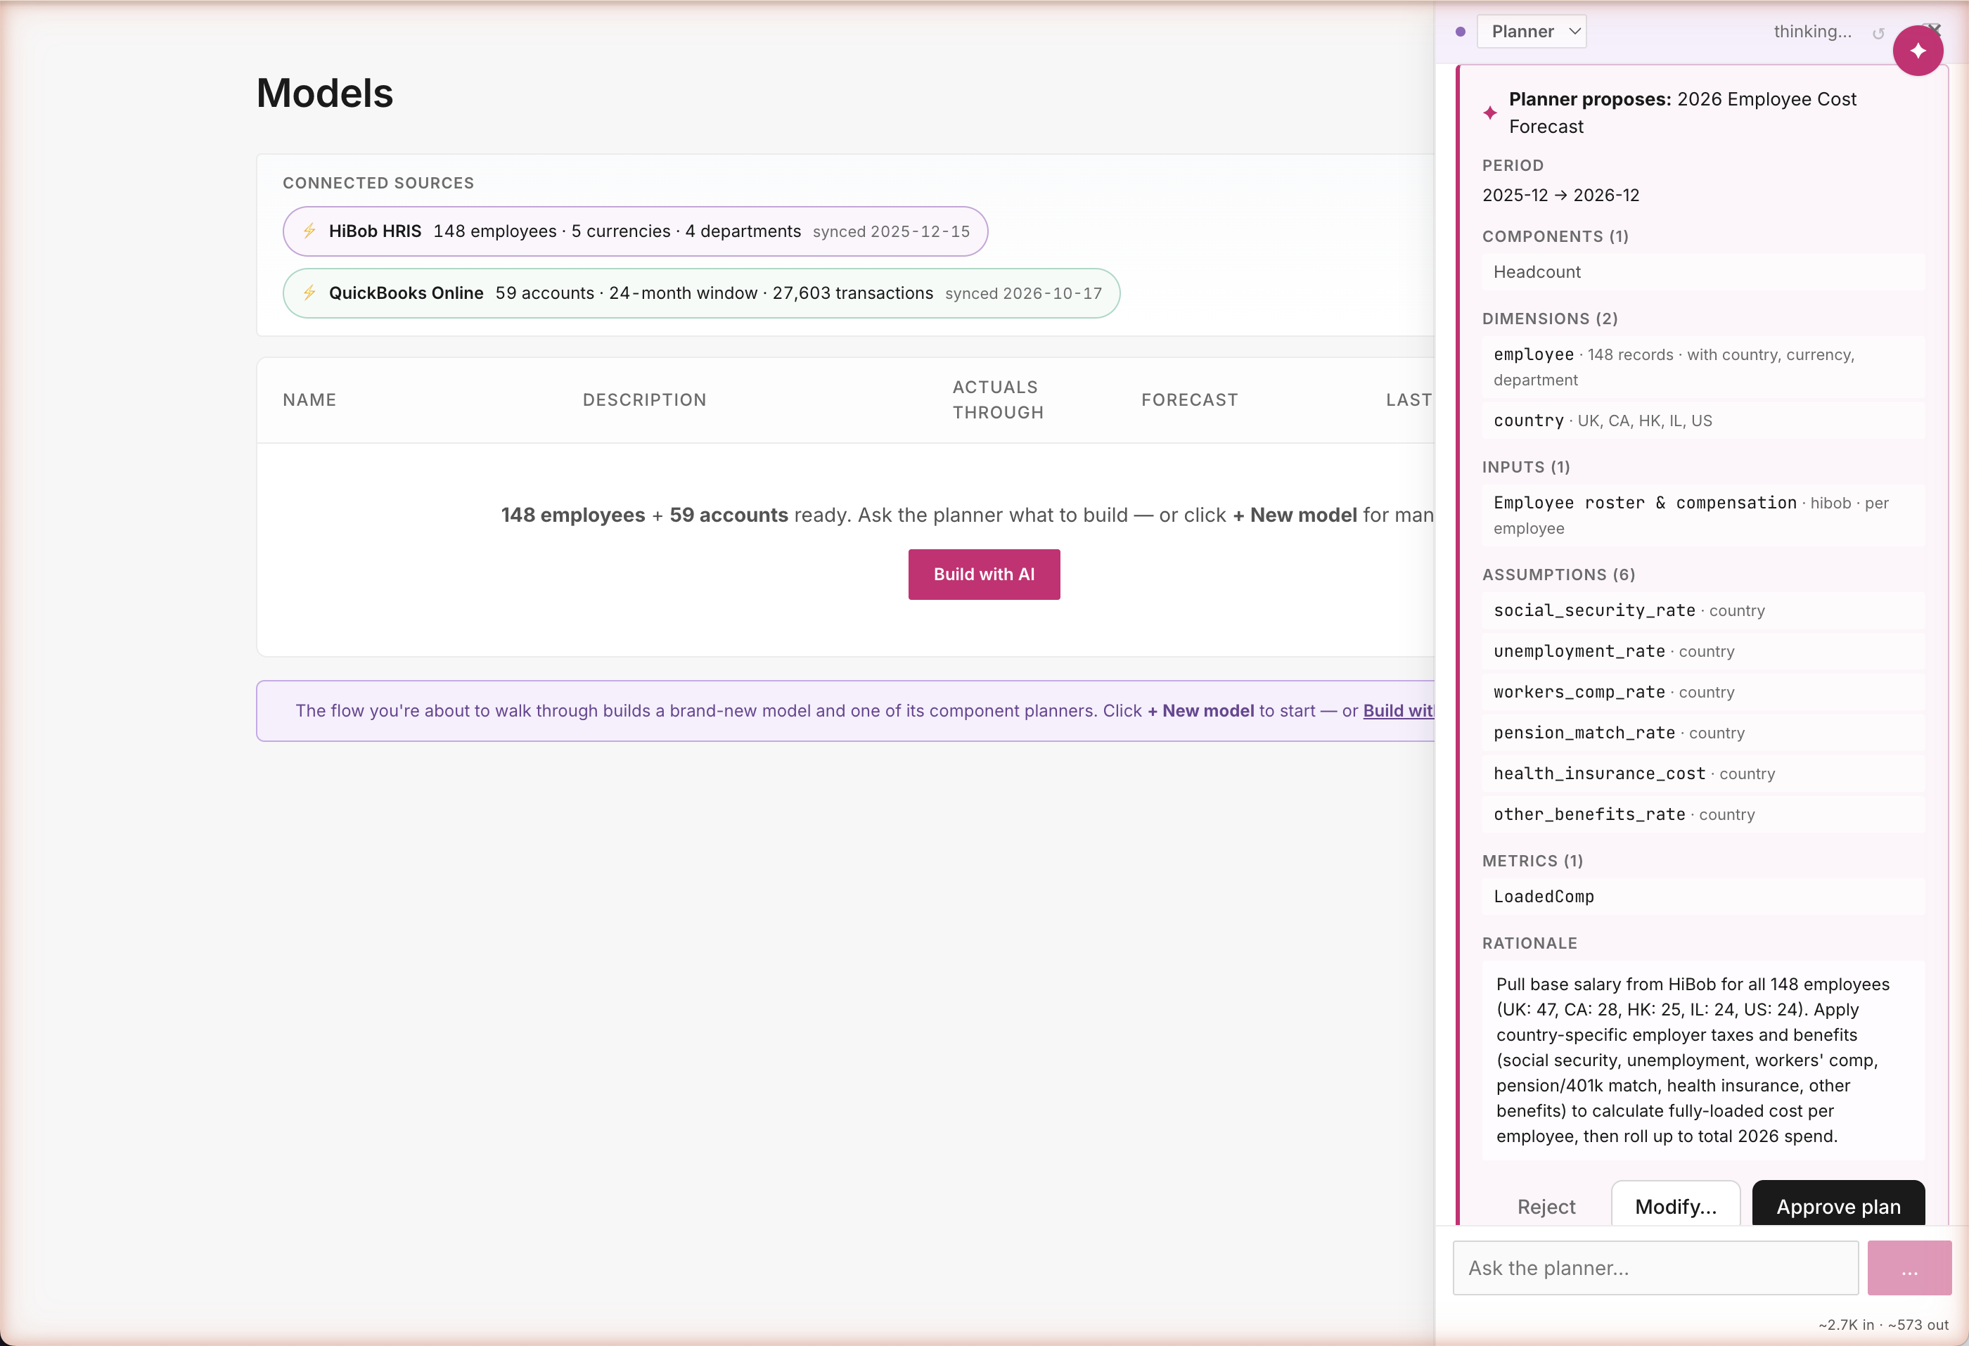
Task: Select the social_security_rate assumption
Action: 1703,609
